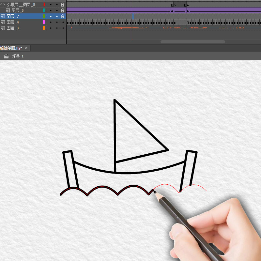Click the orange audio waveform in 图层_3
This screenshot has height=261, width=261.
[164, 28]
